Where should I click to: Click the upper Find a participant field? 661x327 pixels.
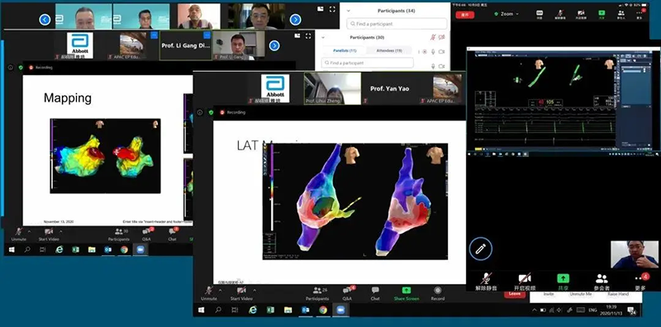[397, 24]
